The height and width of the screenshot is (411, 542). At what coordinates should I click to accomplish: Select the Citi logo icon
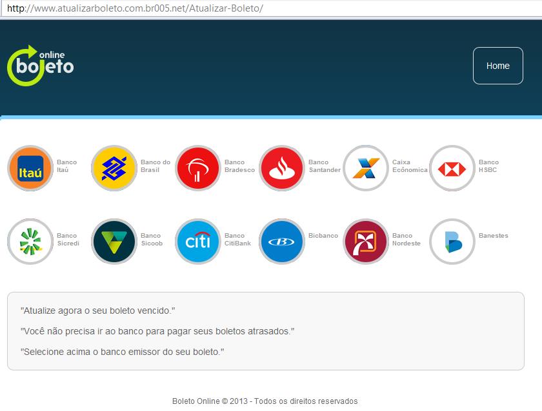point(198,242)
